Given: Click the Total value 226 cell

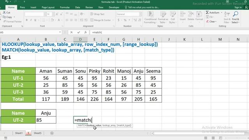Looking at the screenshot, I should click(95, 99).
